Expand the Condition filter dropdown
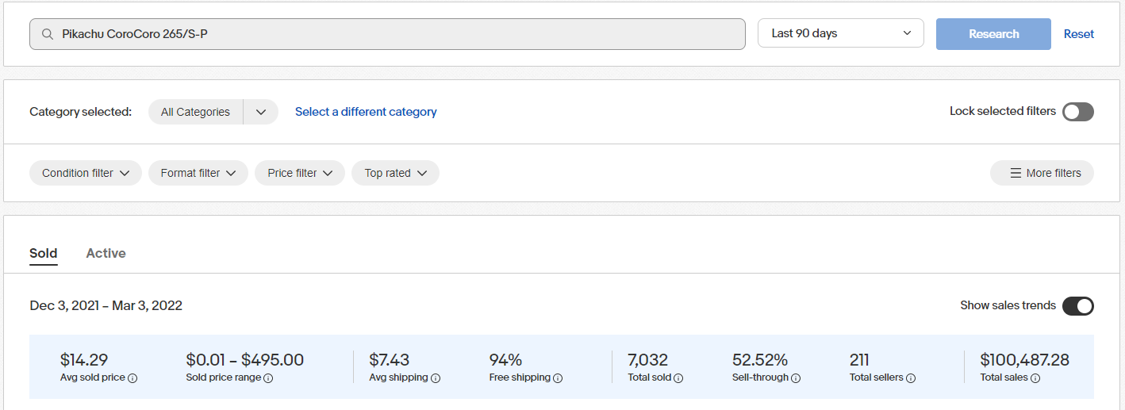 point(86,173)
